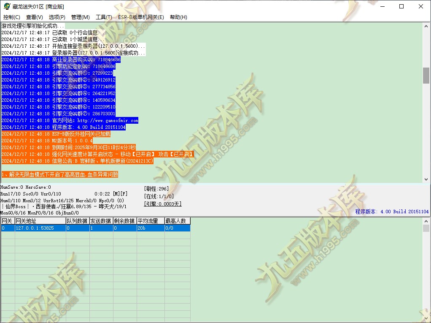Click the 网关地址 column header
The height and width of the screenshot is (323, 431).
click(x=40, y=221)
